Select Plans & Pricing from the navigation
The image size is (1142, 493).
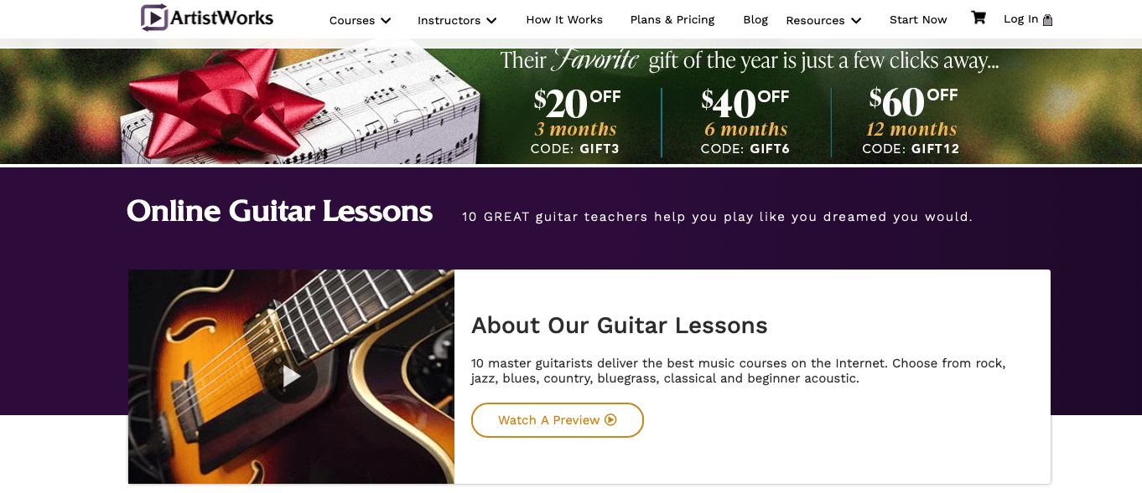[x=672, y=20]
